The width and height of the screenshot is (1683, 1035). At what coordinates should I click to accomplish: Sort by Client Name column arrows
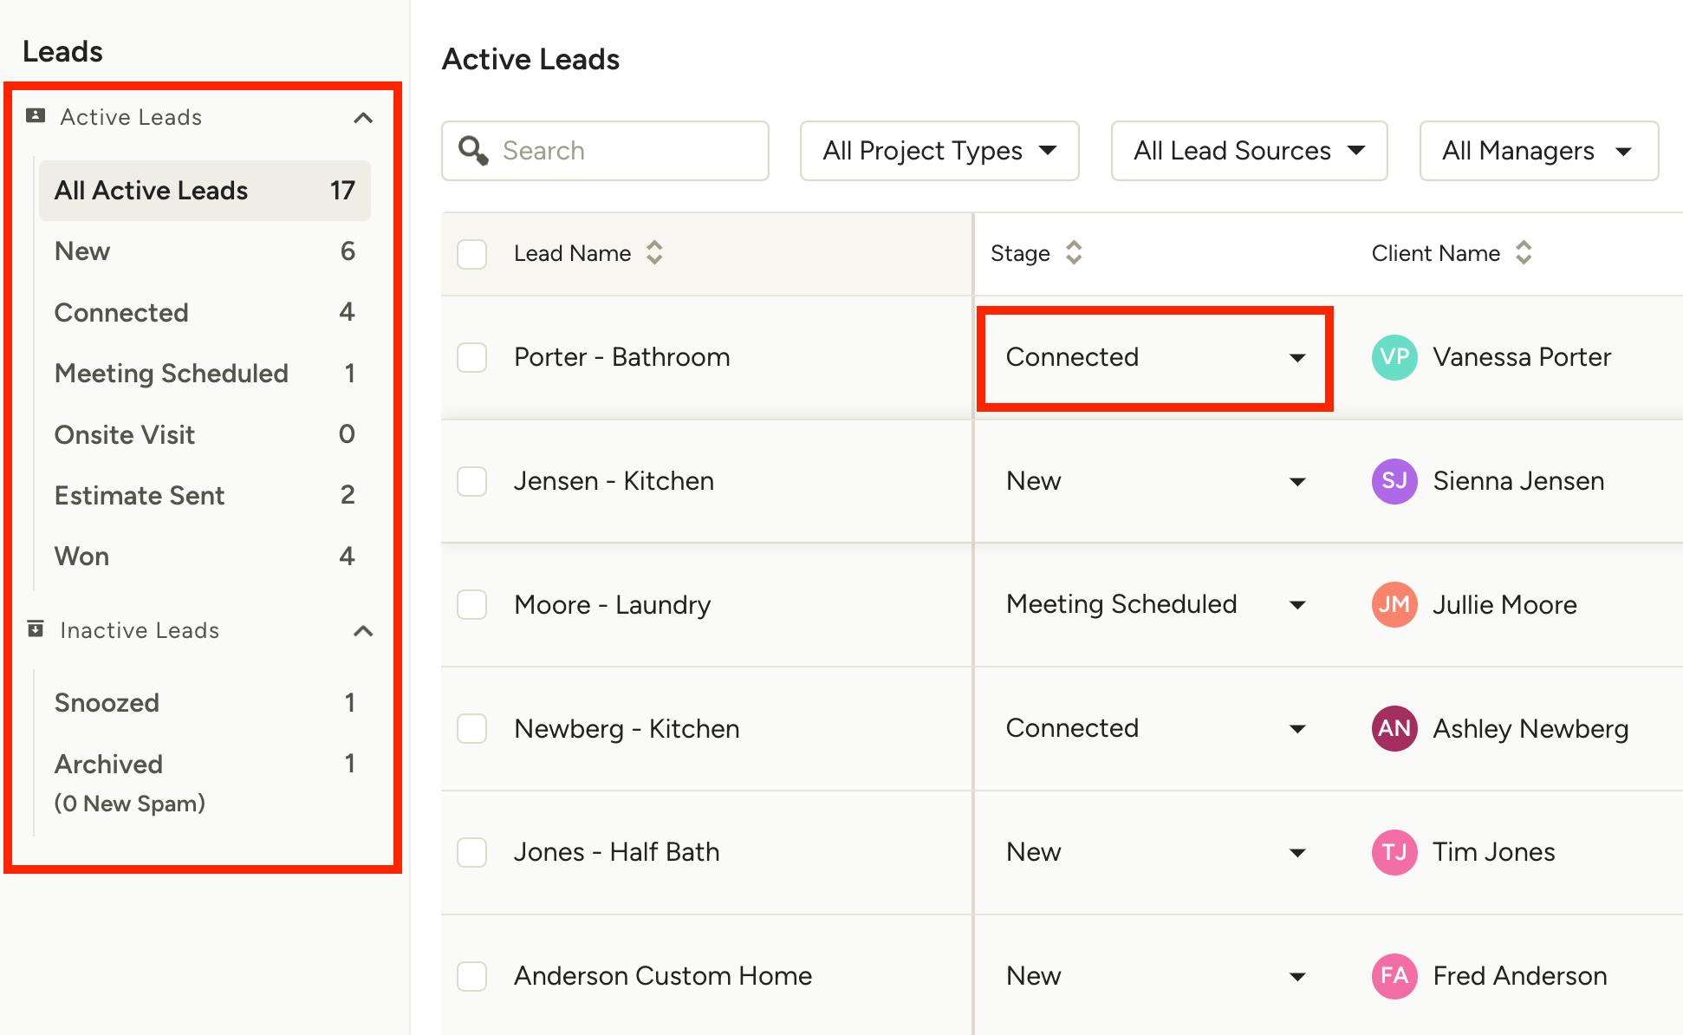pos(1524,253)
